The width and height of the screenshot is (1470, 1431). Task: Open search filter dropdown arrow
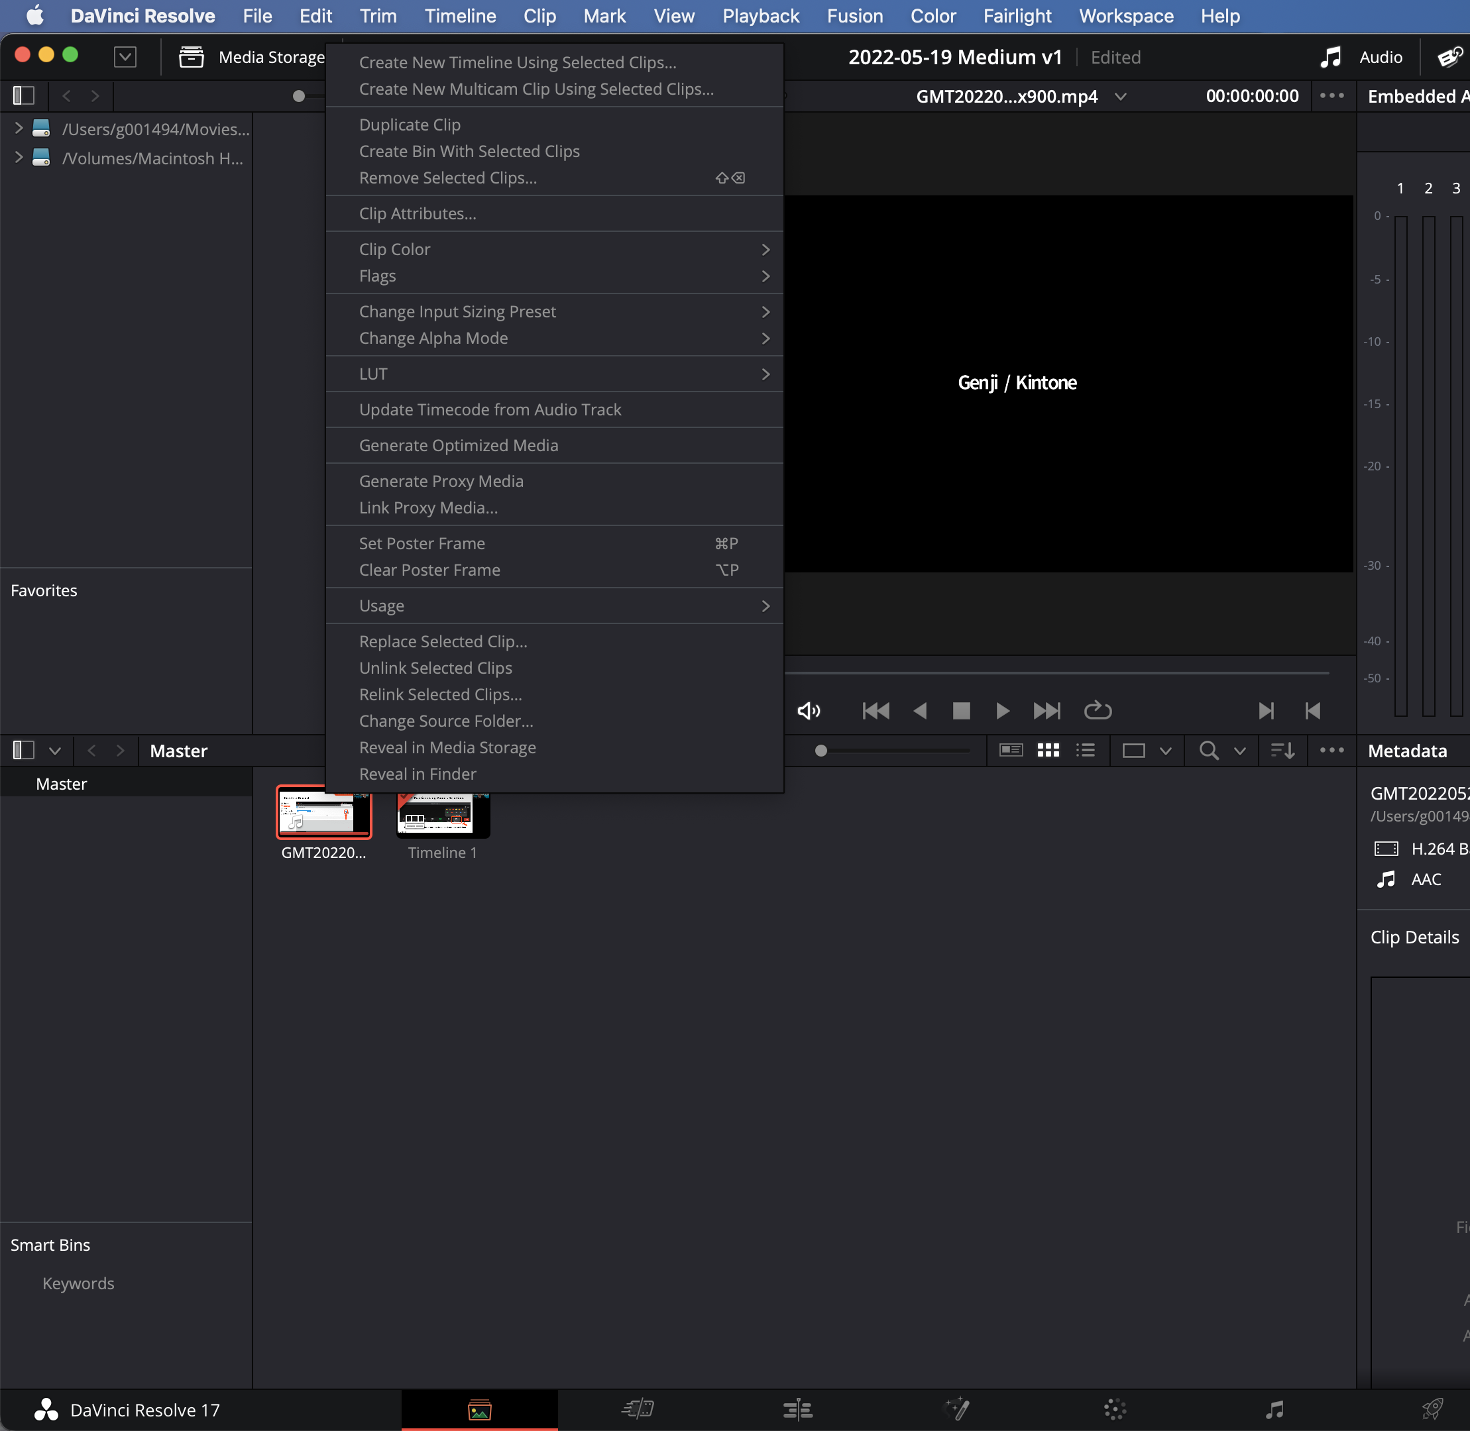[1240, 751]
